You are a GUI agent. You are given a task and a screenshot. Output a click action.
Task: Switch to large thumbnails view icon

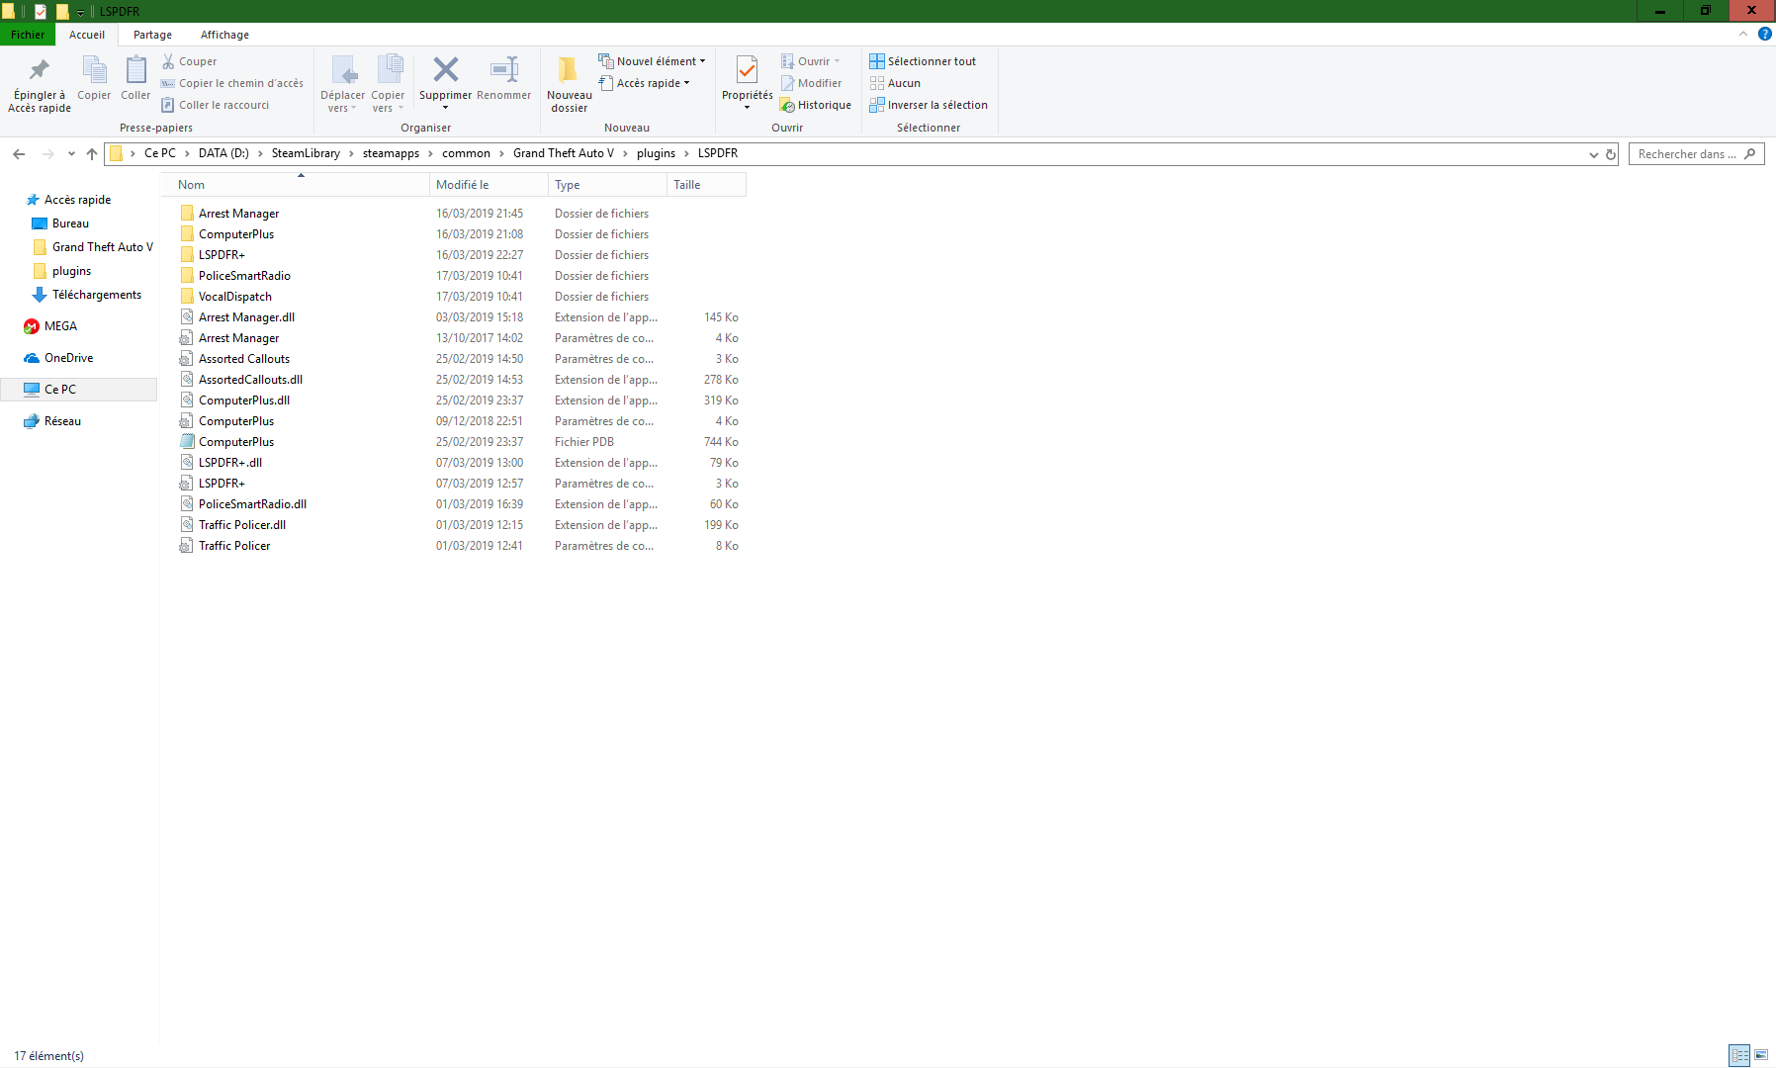(x=1761, y=1055)
